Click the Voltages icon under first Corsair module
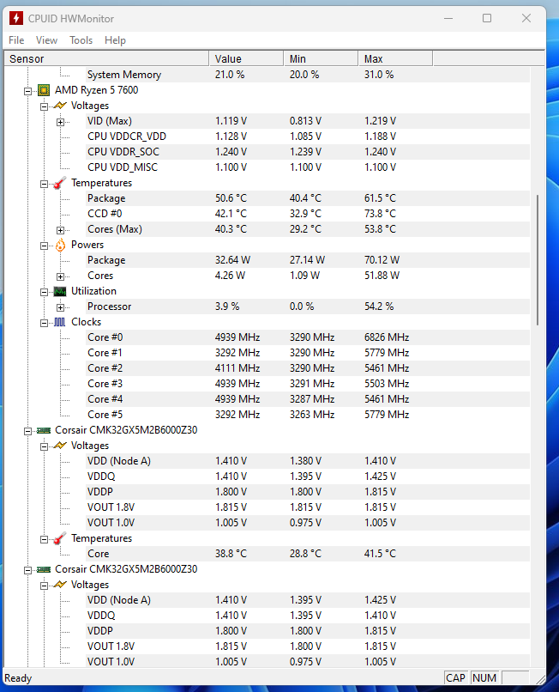This screenshot has height=692, width=559. [x=60, y=446]
